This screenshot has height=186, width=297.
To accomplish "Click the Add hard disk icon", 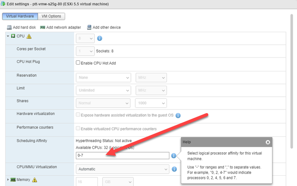I will (x=9, y=27).
